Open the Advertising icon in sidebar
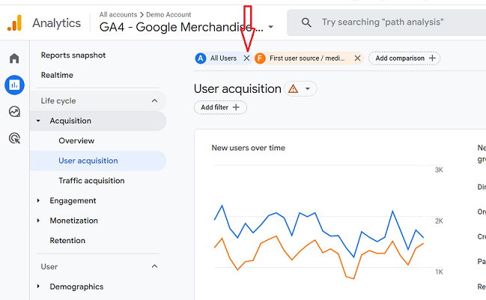 tap(14, 138)
